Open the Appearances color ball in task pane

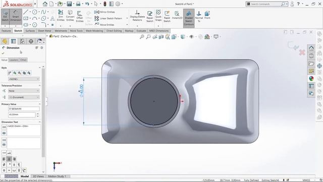coord(311,78)
